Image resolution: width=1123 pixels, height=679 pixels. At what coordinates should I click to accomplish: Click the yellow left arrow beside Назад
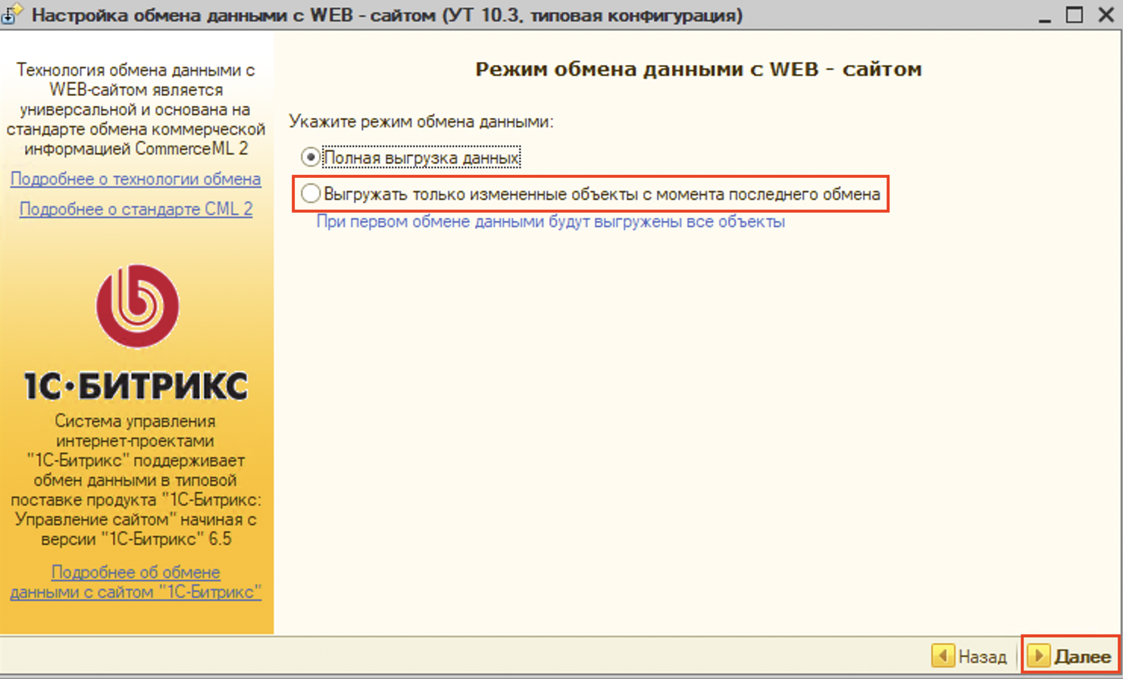943,656
